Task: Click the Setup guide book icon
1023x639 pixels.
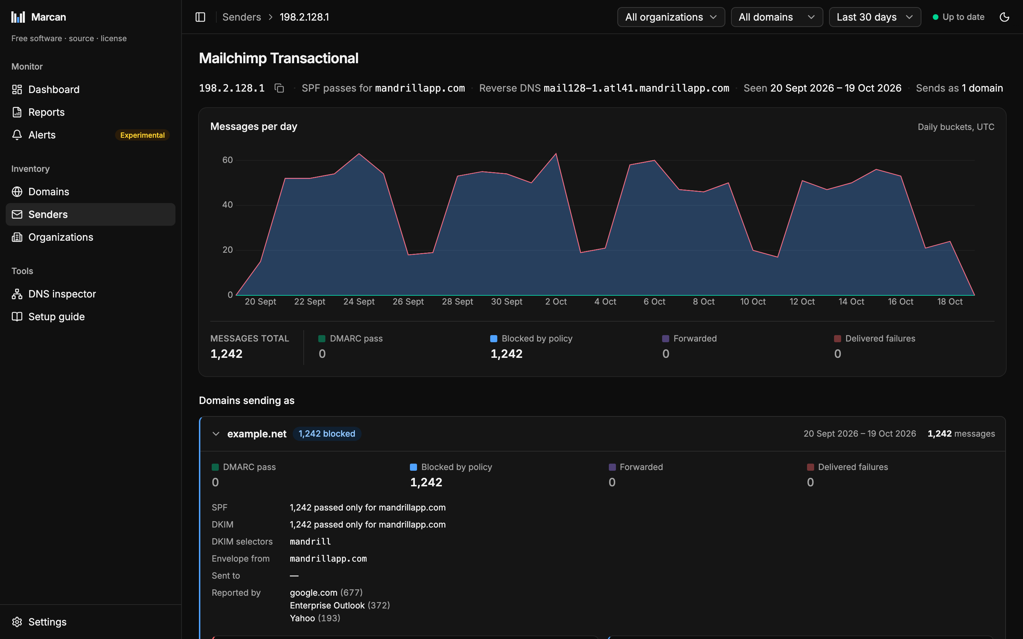Action: pos(17,317)
